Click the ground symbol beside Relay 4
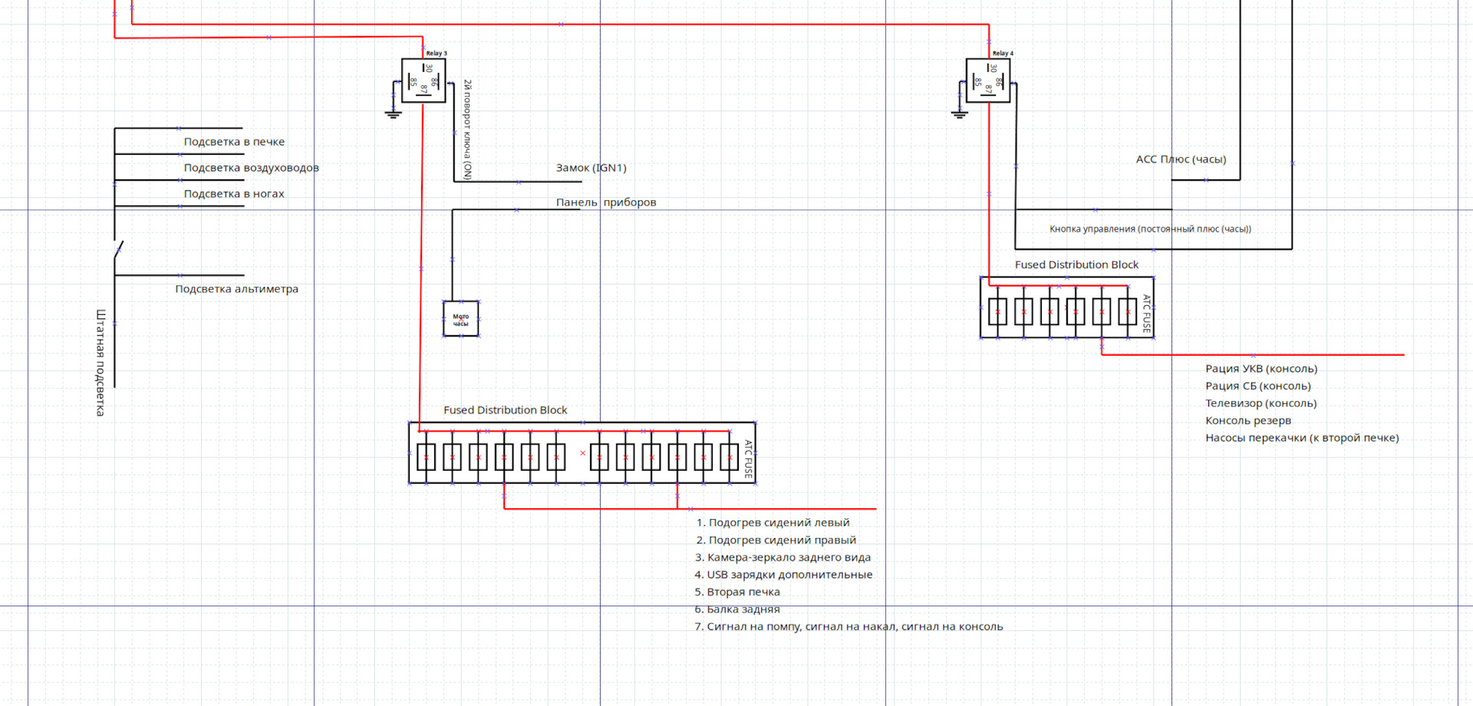Screen dimensions: 1473x706 pos(959,114)
